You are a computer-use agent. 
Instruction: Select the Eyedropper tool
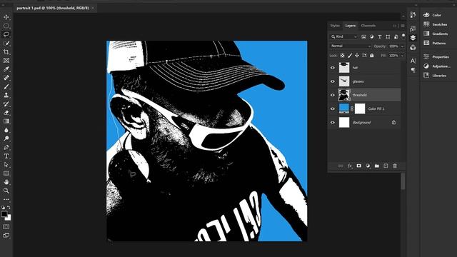point(6,69)
